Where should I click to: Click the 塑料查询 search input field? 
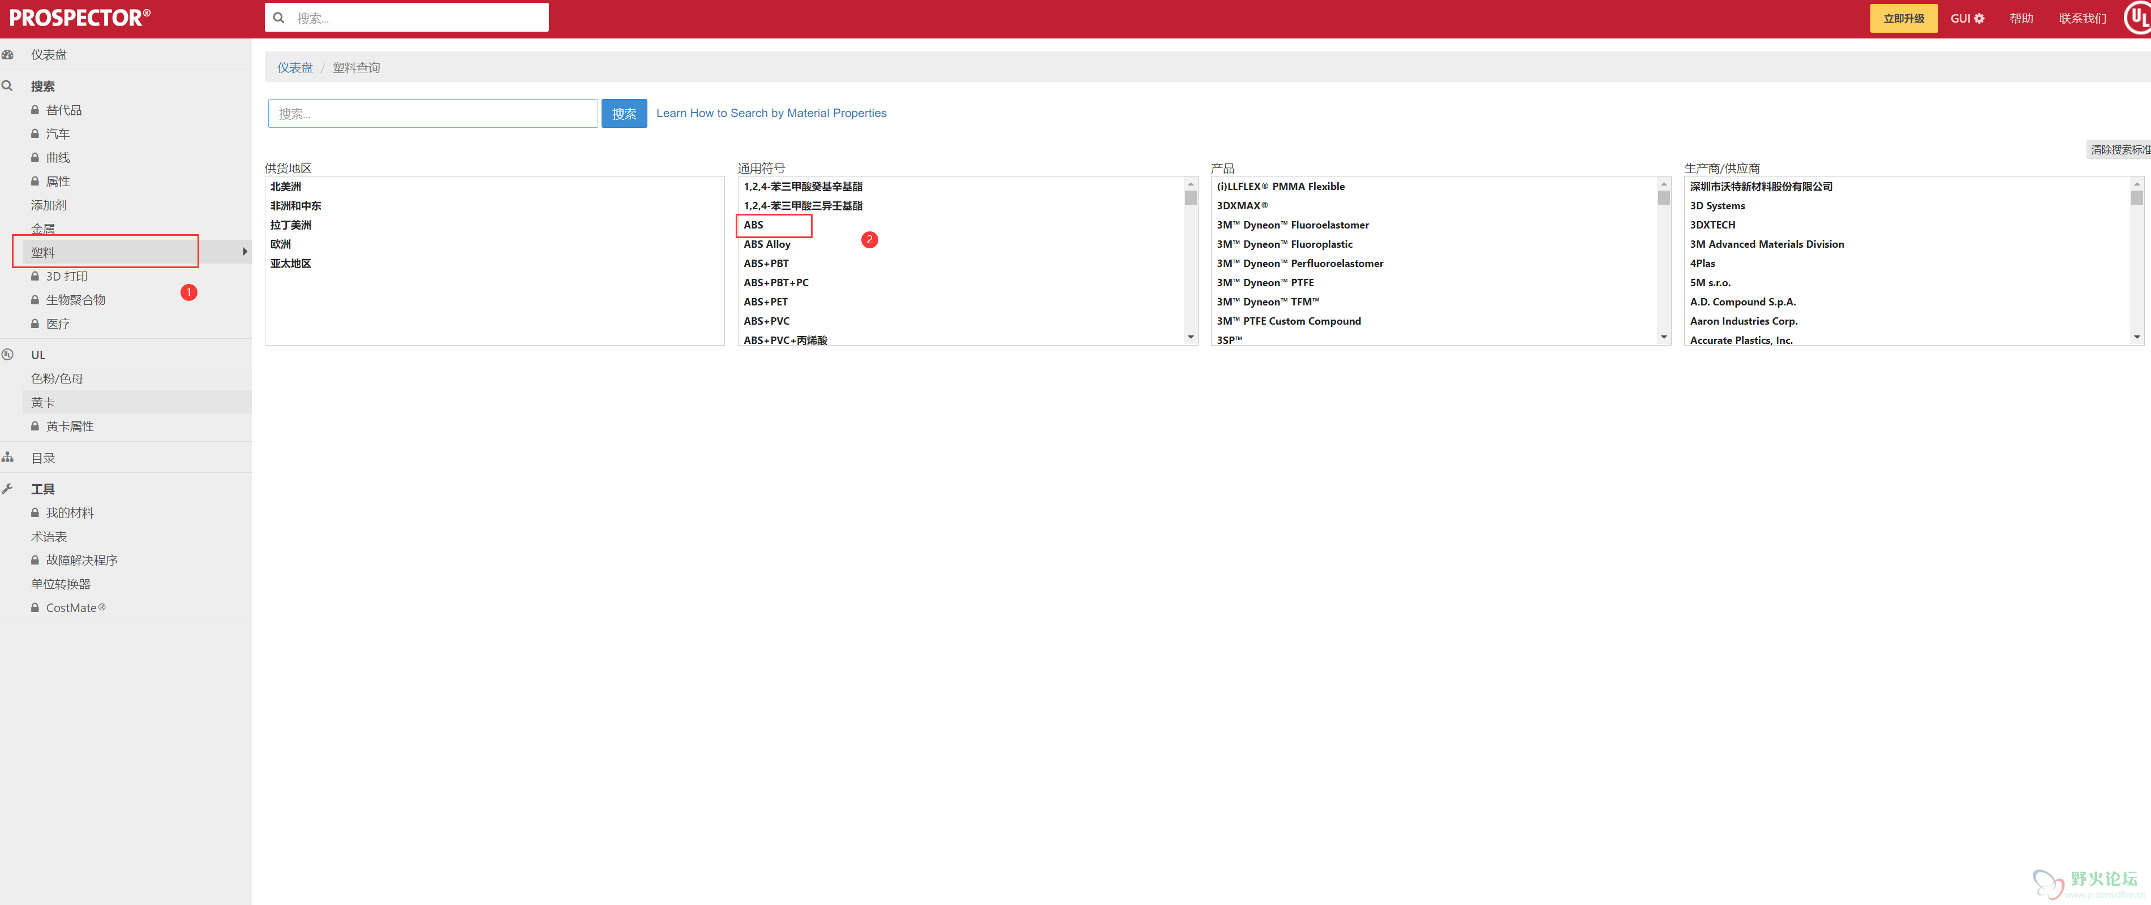coord(432,114)
